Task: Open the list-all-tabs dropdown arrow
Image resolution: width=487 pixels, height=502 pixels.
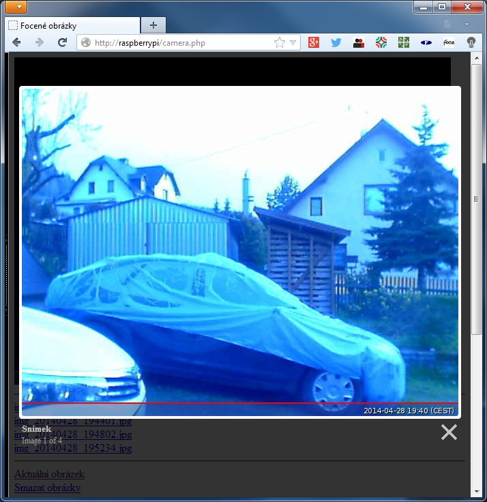Action: tap(467, 25)
